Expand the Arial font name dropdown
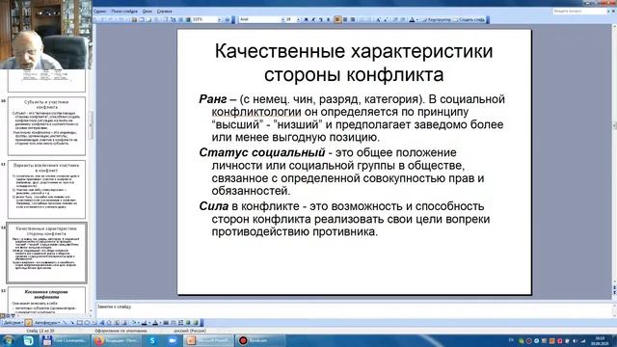The width and height of the screenshot is (617, 347). [282, 19]
